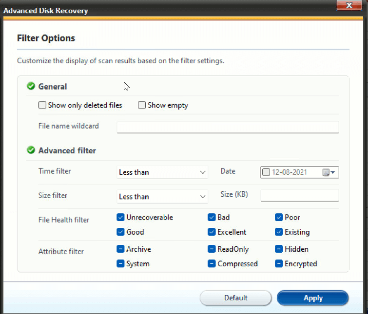The width and height of the screenshot is (368, 314).
Task: Toggle the ReadOnly attribute checkbox
Action: pos(212,249)
